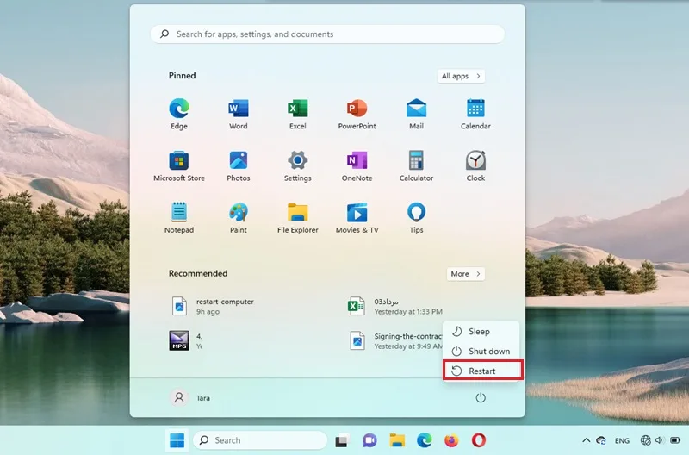Expand the All apps list
This screenshot has width=689, height=455.
tap(462, 76)
